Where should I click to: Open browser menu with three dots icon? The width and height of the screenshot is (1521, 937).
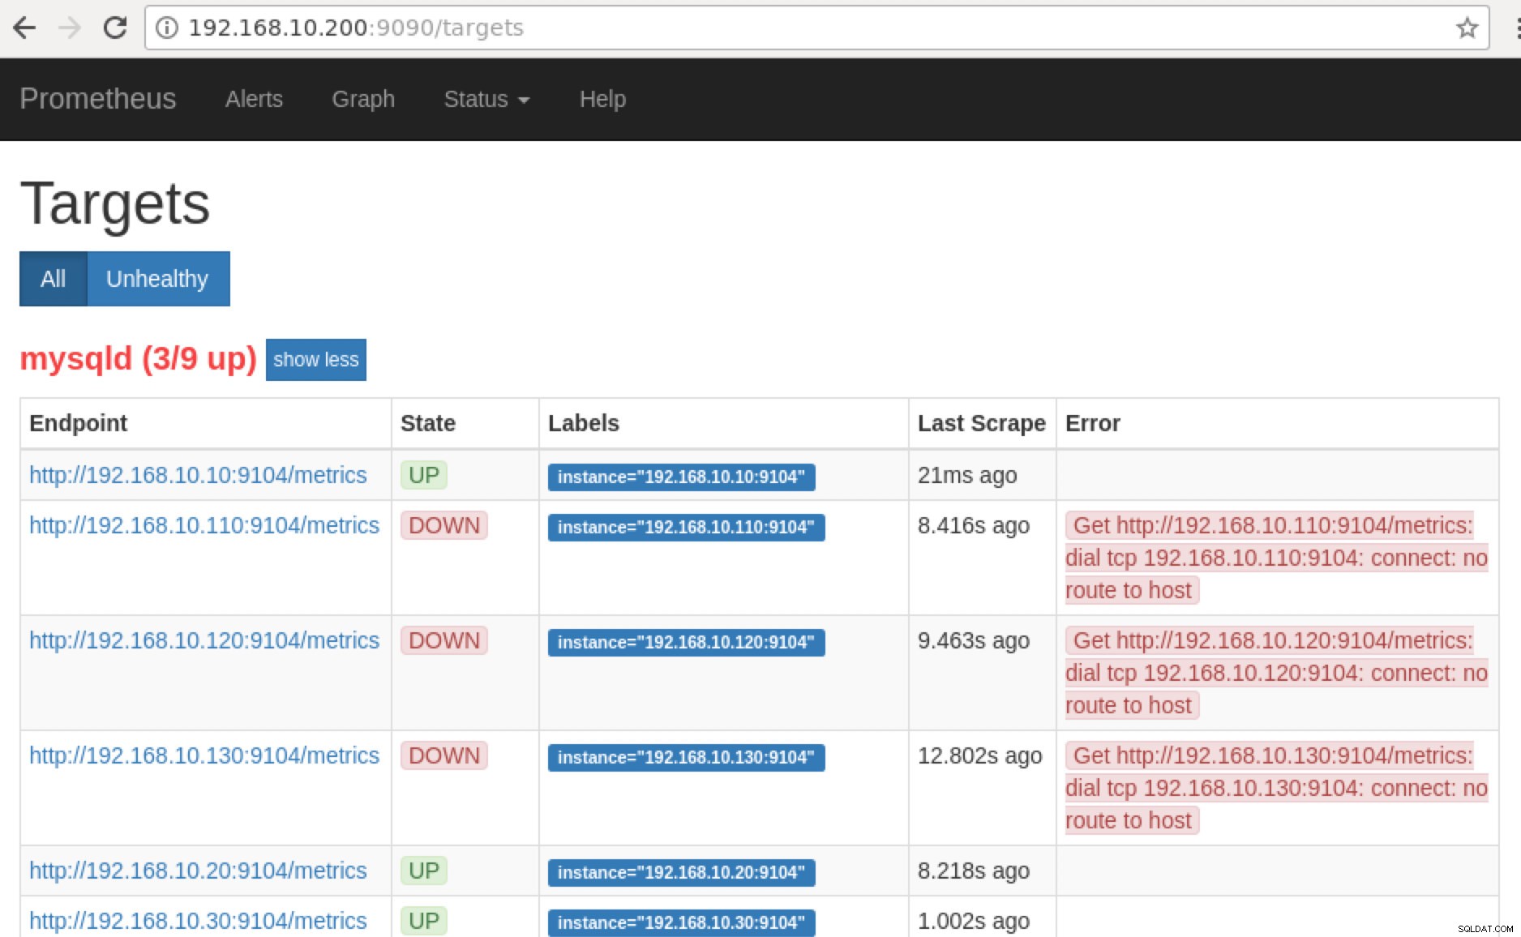click(x=1517, y=28)
